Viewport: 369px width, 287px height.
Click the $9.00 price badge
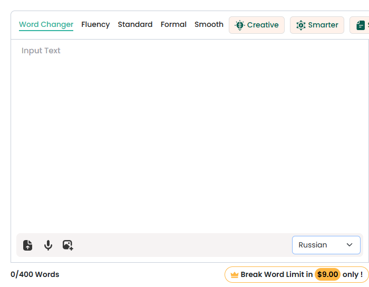pyautogui.click(x=327, y=274)
